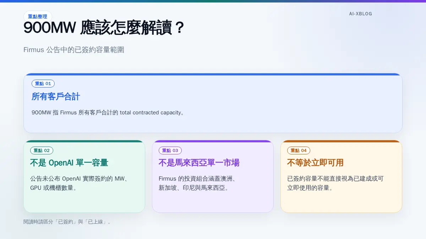Click subtitle Firmus 公告中的已簽約容量範圍
This screenshot has width=426, height=239.
pos(74,50)
